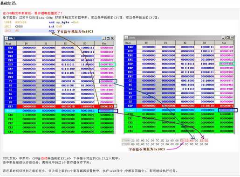This screenshot has height=177, width=240.
Task: Click the Hex column header in gray-titled window
Action: point(224,42)
